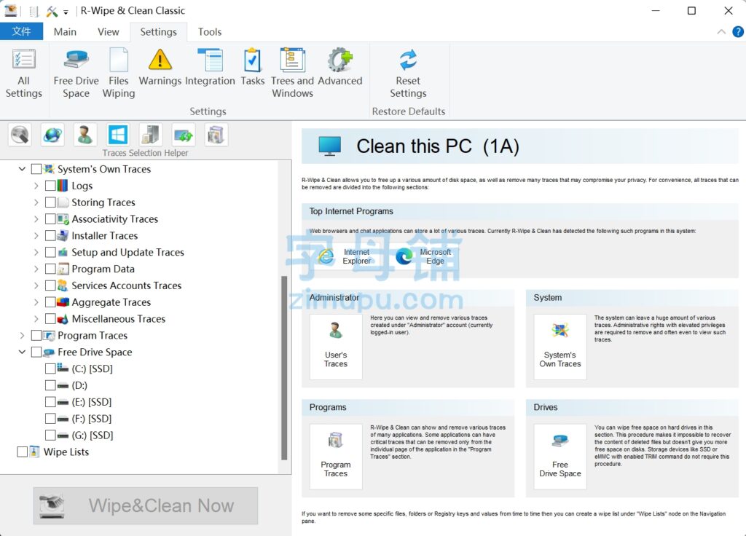Click the Windows logo icon in Traces Selection Helper

coord(117,135)
